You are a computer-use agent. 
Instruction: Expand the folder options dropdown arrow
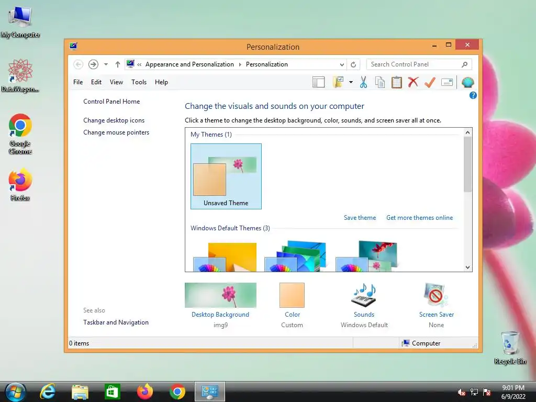(x=351, y=82)
